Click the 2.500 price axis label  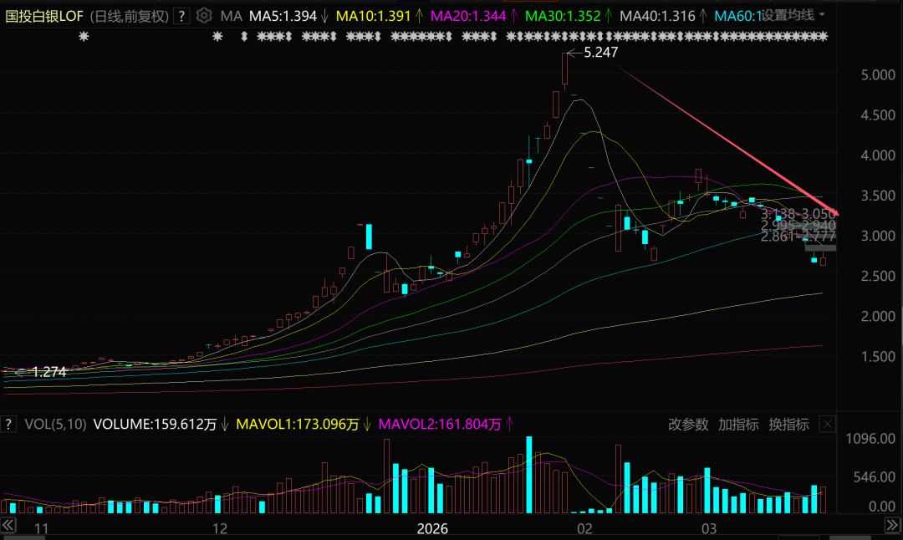tap(878, 277)
